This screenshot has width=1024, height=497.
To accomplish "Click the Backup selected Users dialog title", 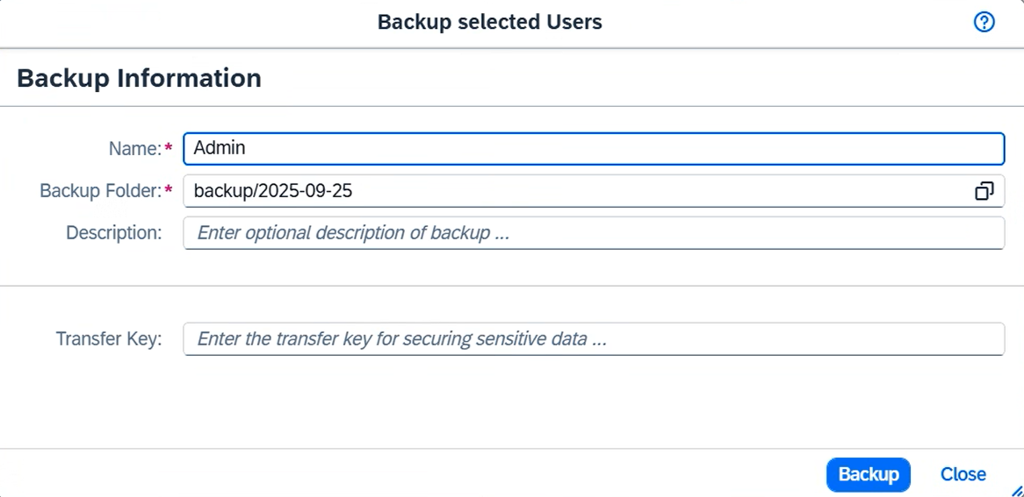I will point(489,23).
